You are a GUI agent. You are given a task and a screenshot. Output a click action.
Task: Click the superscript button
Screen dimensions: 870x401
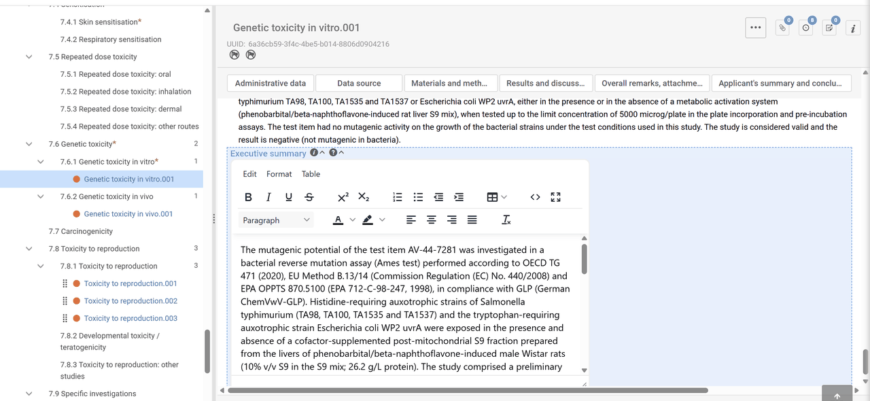coord(343,197)
